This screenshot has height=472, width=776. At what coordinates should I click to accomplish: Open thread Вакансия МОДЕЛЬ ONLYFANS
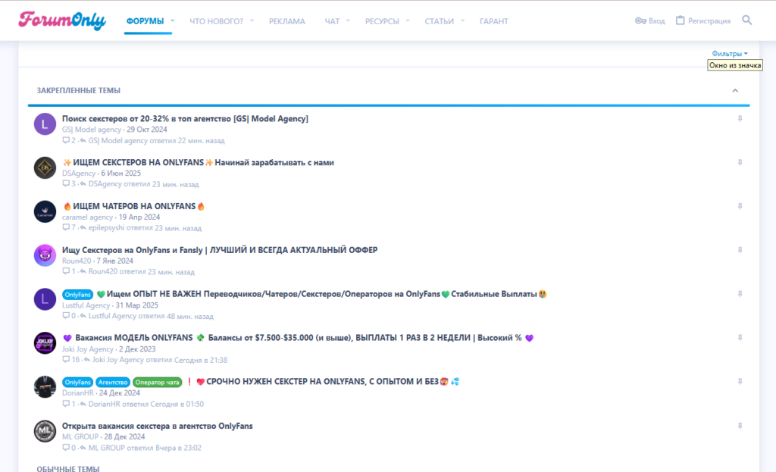coord(299,337)
